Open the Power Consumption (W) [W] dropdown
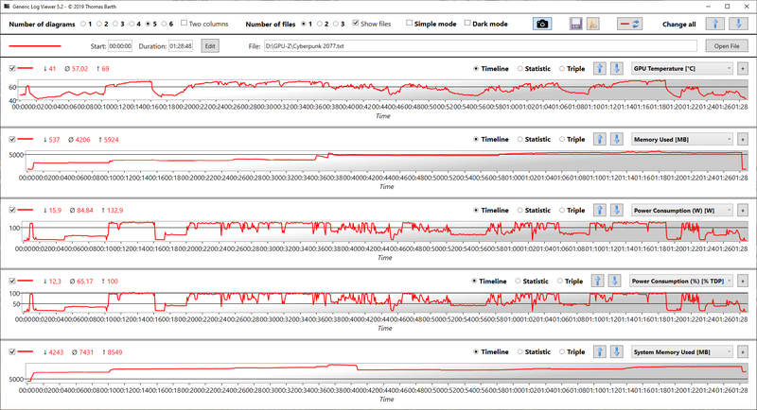The width and height of the screenshot is (757, 410). pyautogui.click(x=682, y=210)
